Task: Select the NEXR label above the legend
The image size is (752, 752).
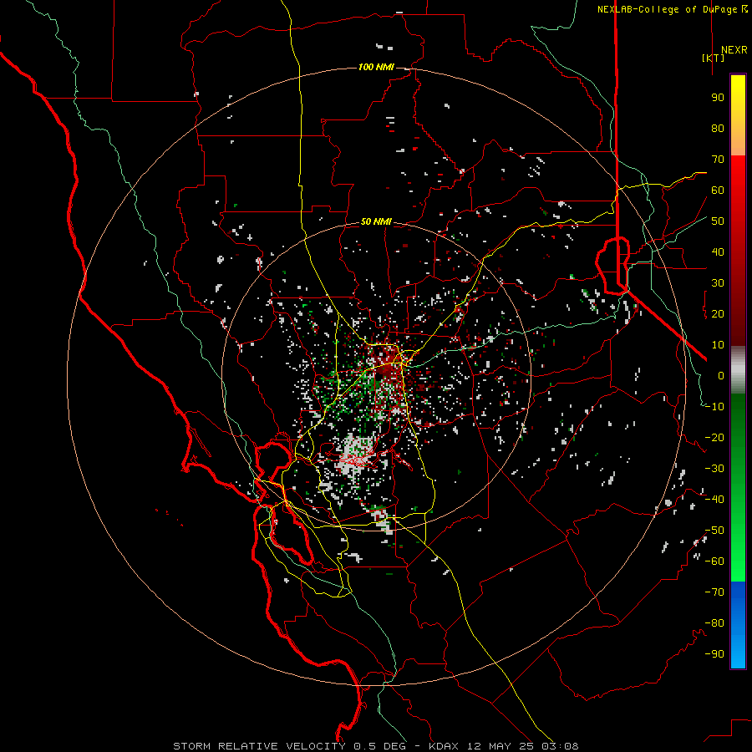Action: click(x=734, y=50)
